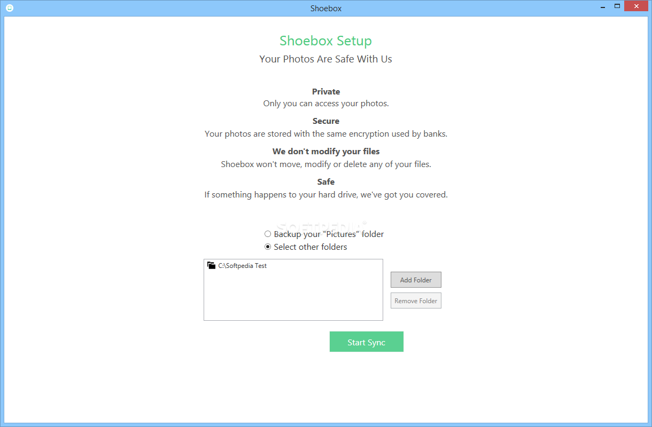Click the folder icon beside C:\Softpedia Test
Viewport: 652px width, 427px height.
click(212, 265)
